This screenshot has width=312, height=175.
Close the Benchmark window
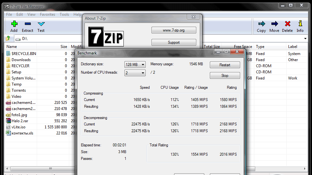point(237,52)
